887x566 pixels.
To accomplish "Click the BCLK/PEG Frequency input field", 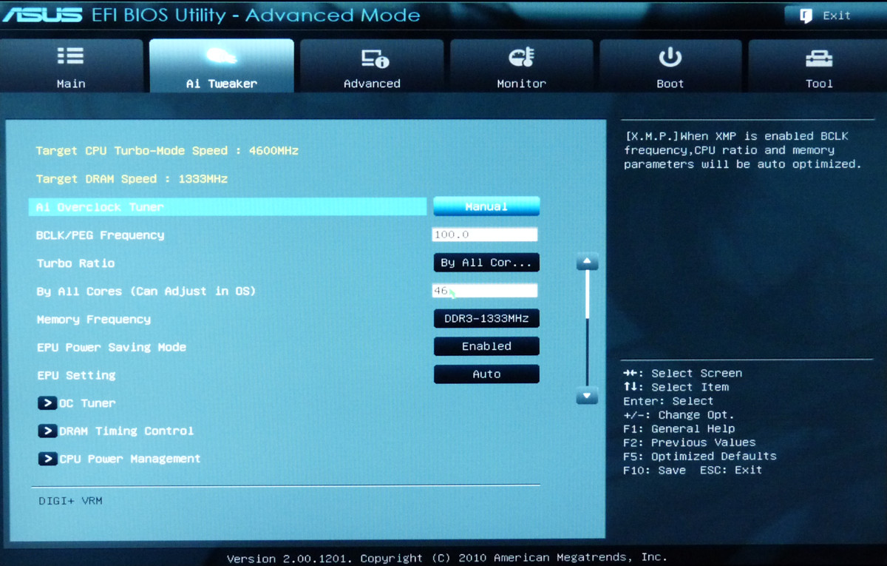I will 484,235.
